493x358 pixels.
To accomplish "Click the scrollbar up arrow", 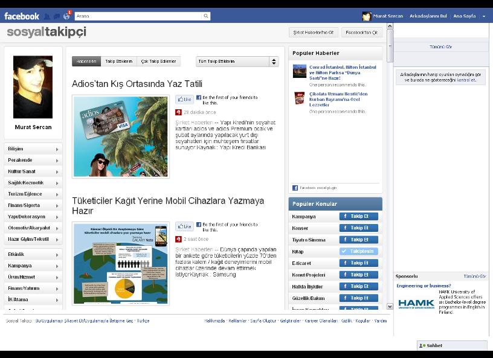I will click(390, 27).
